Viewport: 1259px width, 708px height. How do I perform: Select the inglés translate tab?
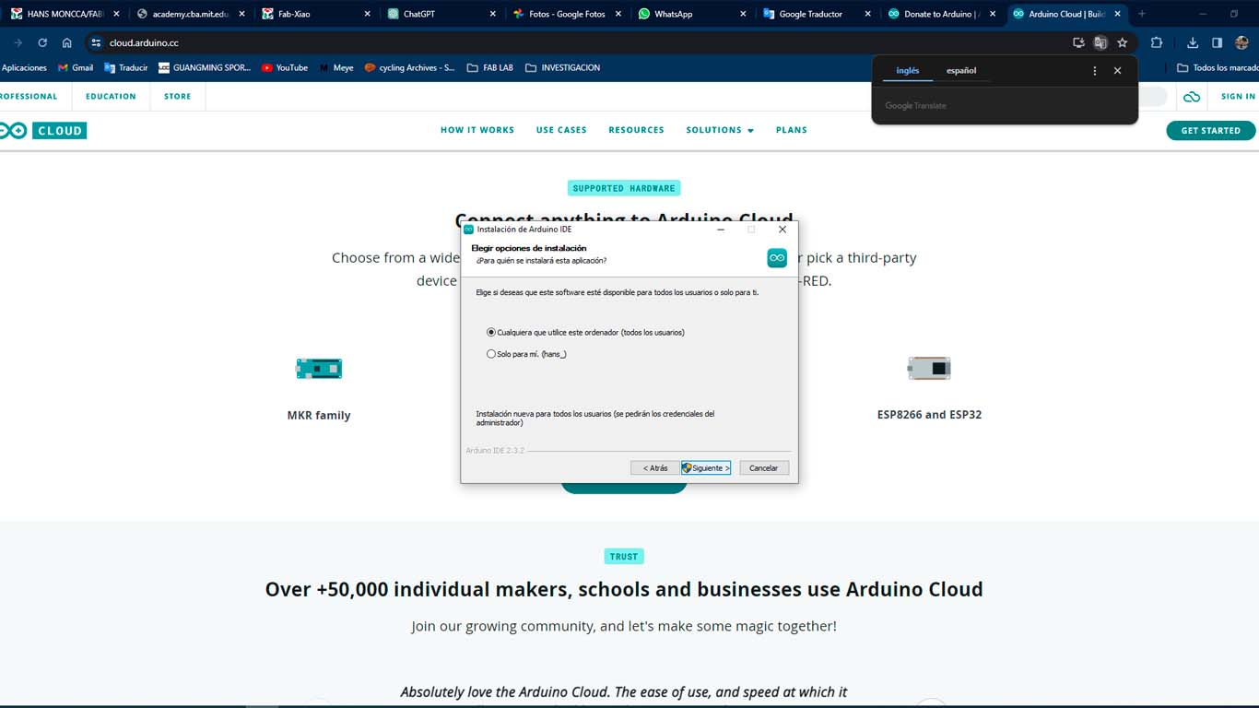pos(908,71)
